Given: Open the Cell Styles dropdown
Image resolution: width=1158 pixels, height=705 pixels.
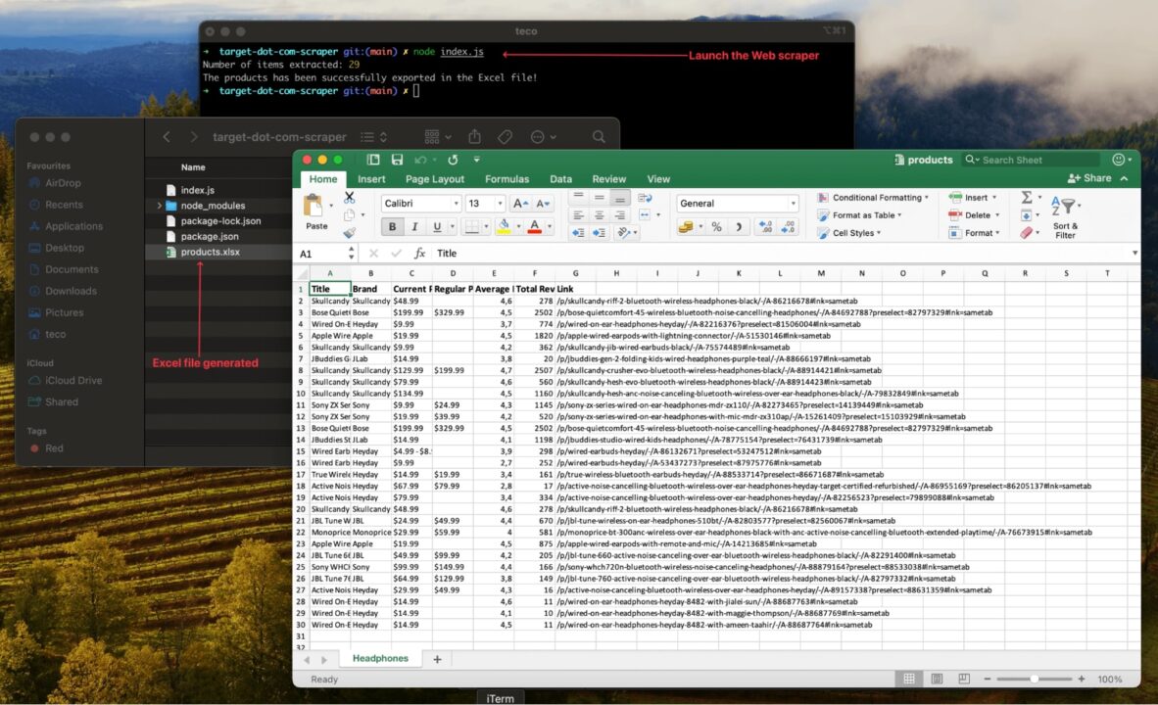Looking at the screenshot, I should coord(849,232).
